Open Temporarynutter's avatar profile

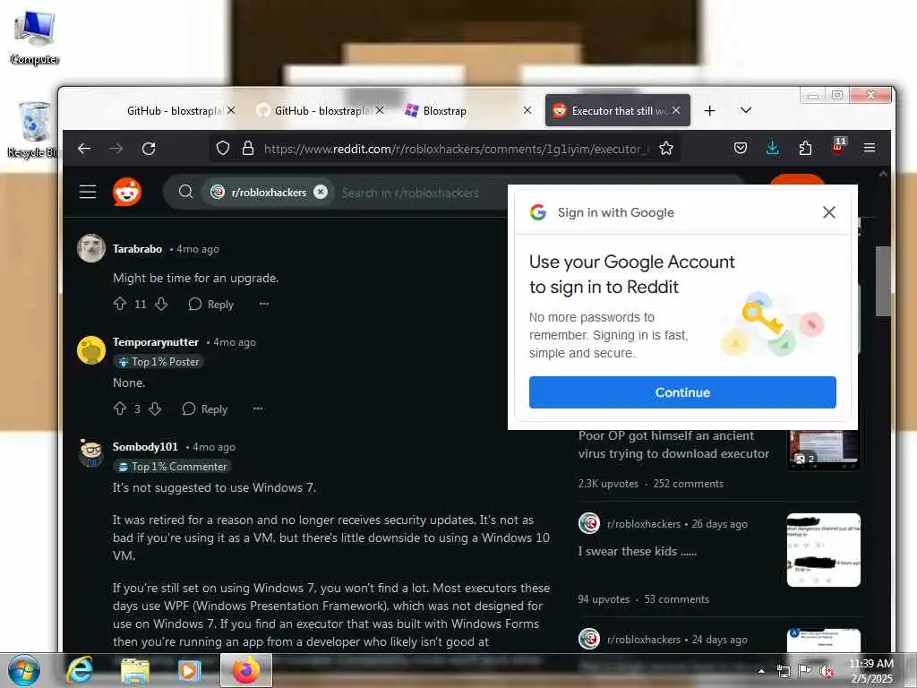[x=91, y=350]
